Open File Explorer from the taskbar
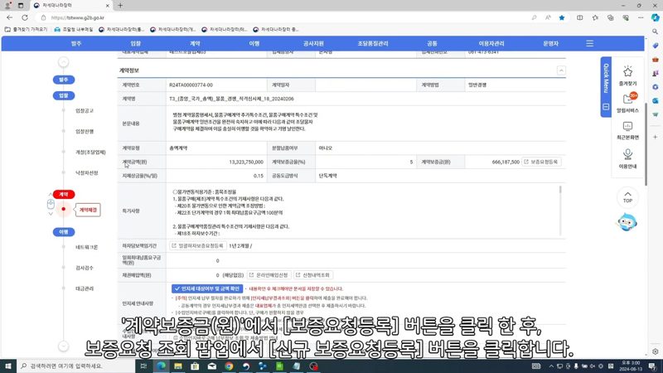This screenshot has width=663, height=373. coord(178,366)
